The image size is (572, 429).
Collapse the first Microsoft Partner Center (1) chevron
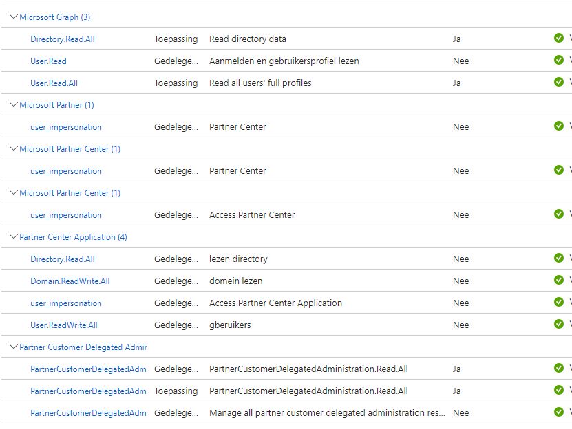tap(14, 148)
